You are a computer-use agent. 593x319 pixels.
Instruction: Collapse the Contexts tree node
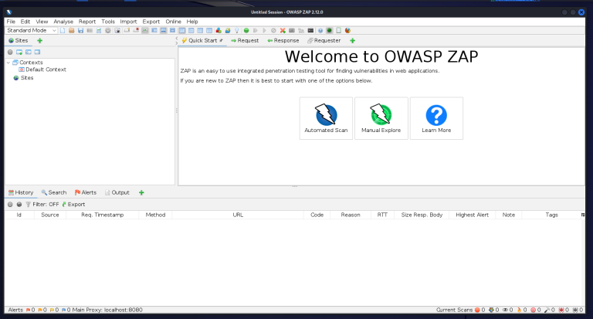[x=8, y=63]
